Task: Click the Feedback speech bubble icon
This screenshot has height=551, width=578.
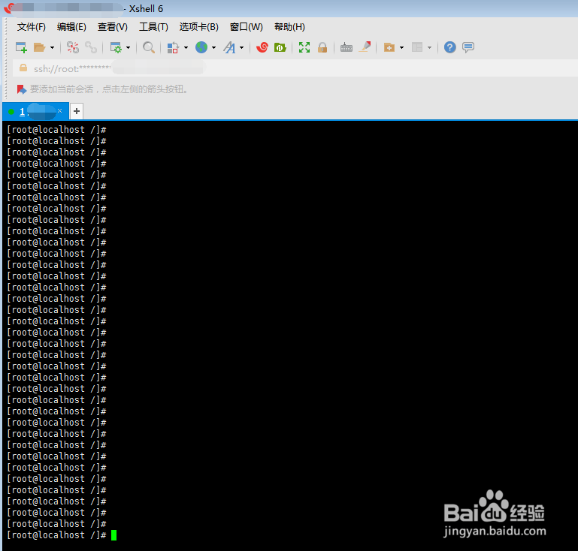Action: (468, 47)
